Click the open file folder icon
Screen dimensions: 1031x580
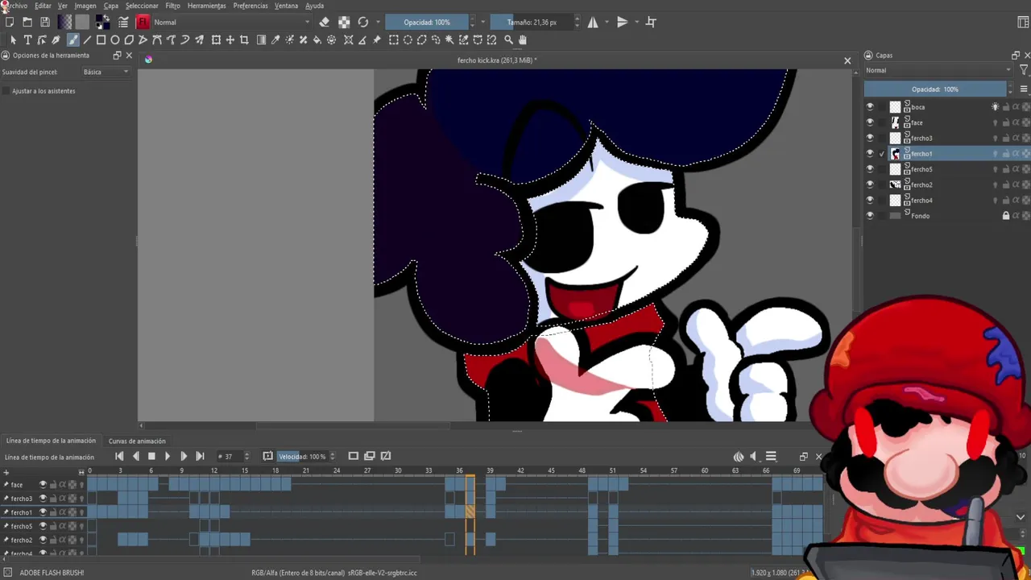pyautogui.click(x=27, y=22)
